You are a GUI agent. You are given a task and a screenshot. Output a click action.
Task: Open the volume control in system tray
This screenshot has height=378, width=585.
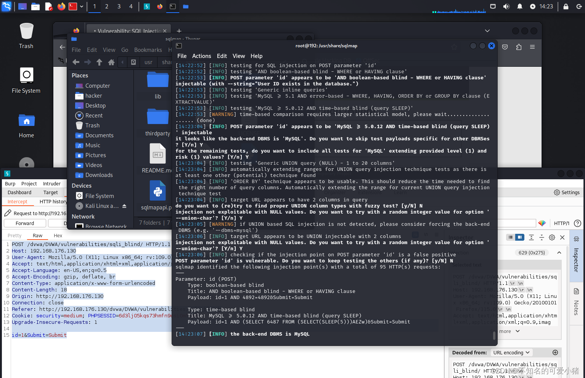506,6
